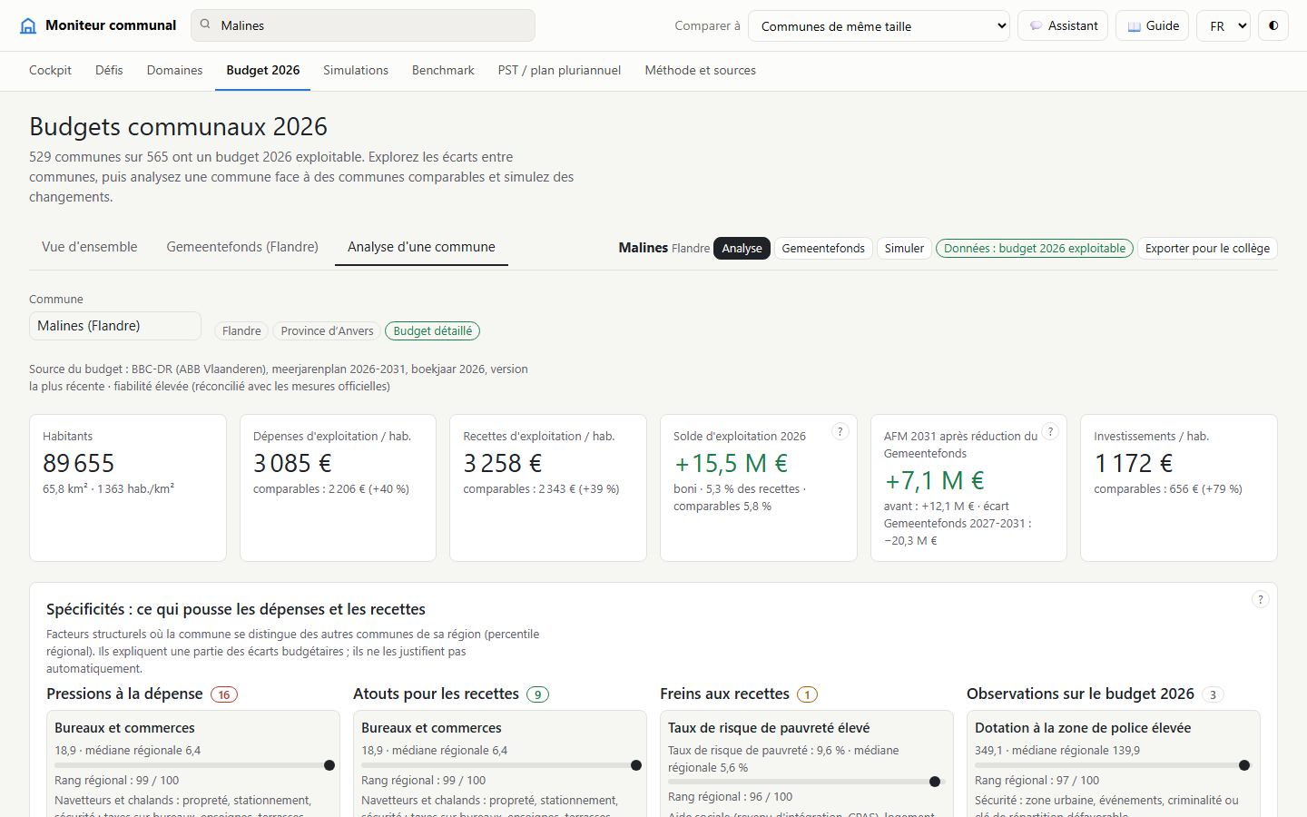Open help icon for Spécificités section
The height and width of the screenshot is (817, 1307).
click(x=1260, y=599)
